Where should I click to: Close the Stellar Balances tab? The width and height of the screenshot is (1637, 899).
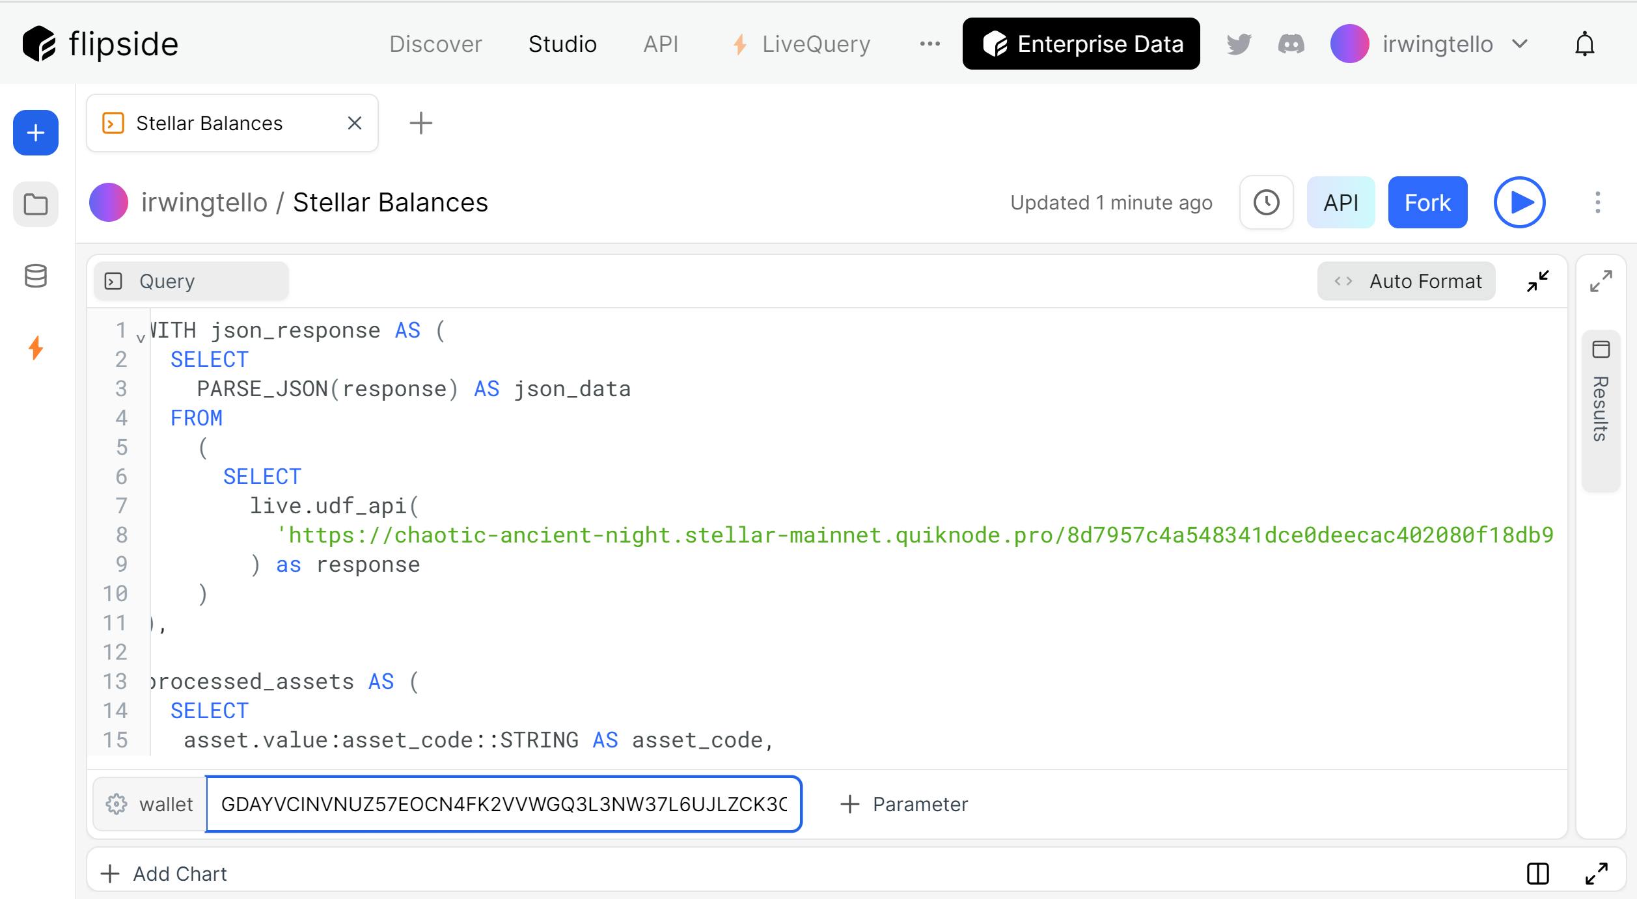(354, 123)
